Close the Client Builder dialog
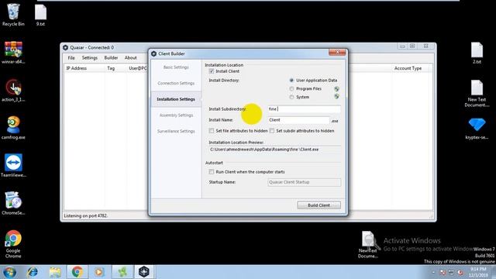Viewport: 496px width, 279px height. (x=337, y=52)
